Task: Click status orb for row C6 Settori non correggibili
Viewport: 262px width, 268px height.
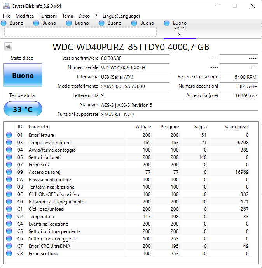Action: pos(9,238)
